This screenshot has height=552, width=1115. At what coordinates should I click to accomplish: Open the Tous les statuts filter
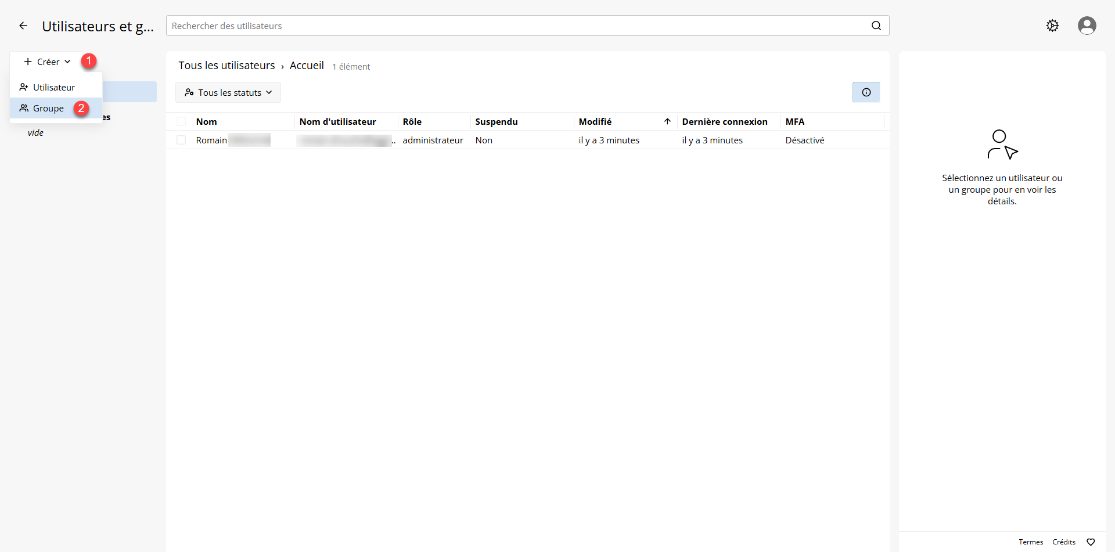(228, 92)
